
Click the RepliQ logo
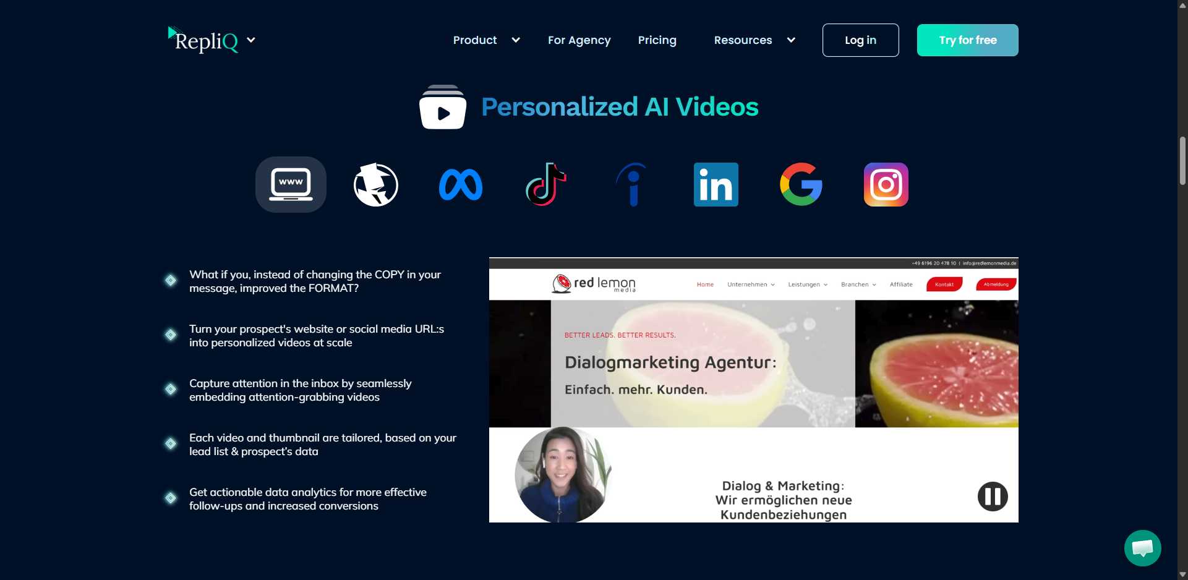coord(203,40)
